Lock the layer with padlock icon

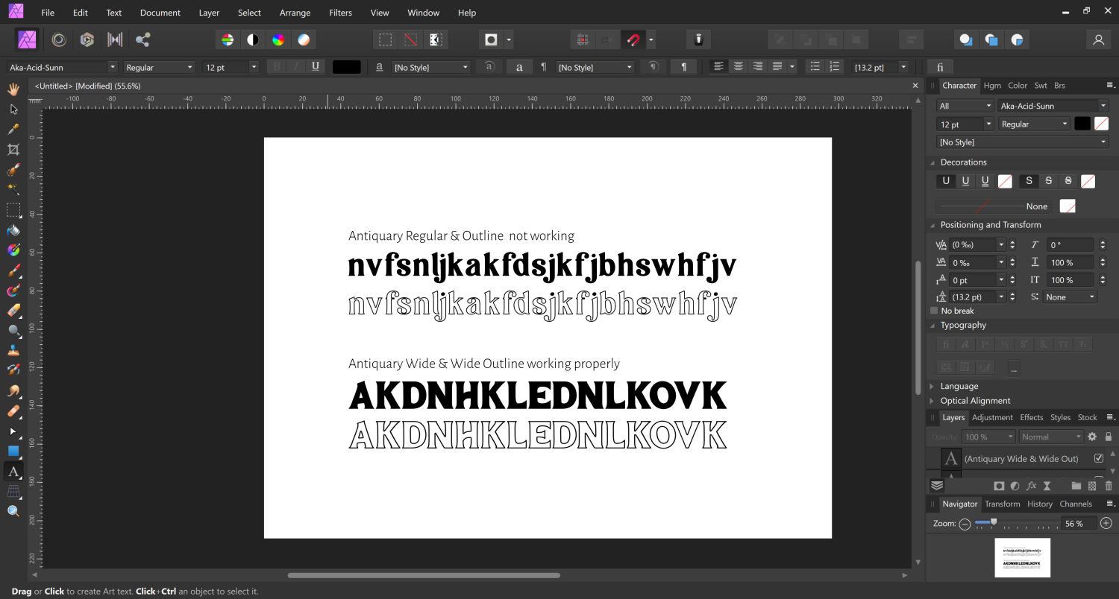[x=1109, y=437]
